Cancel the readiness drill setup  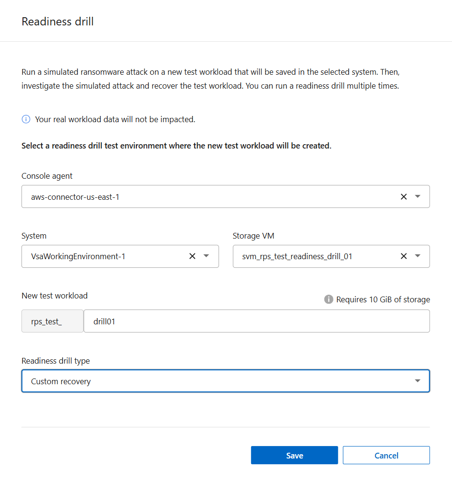pos(386,455)
